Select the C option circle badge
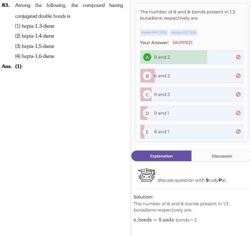Screen dimensions: 251x236 147,95
